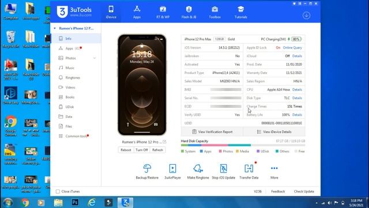Viewport: 369px width, 208px height.
Task: Open Photoshop from the taskbar
Action: [75, 203]
